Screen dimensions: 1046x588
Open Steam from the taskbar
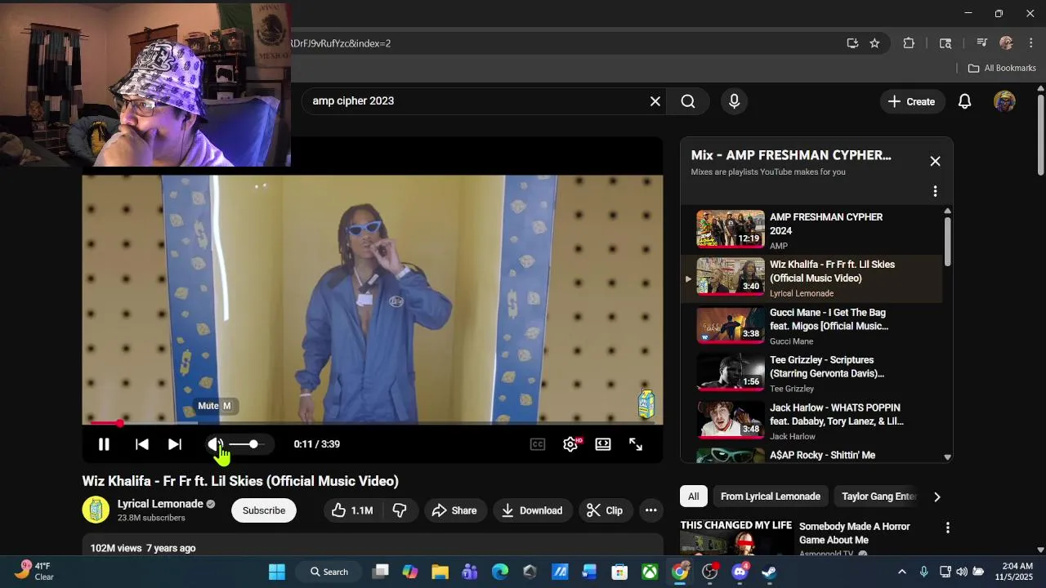[769, 572]
